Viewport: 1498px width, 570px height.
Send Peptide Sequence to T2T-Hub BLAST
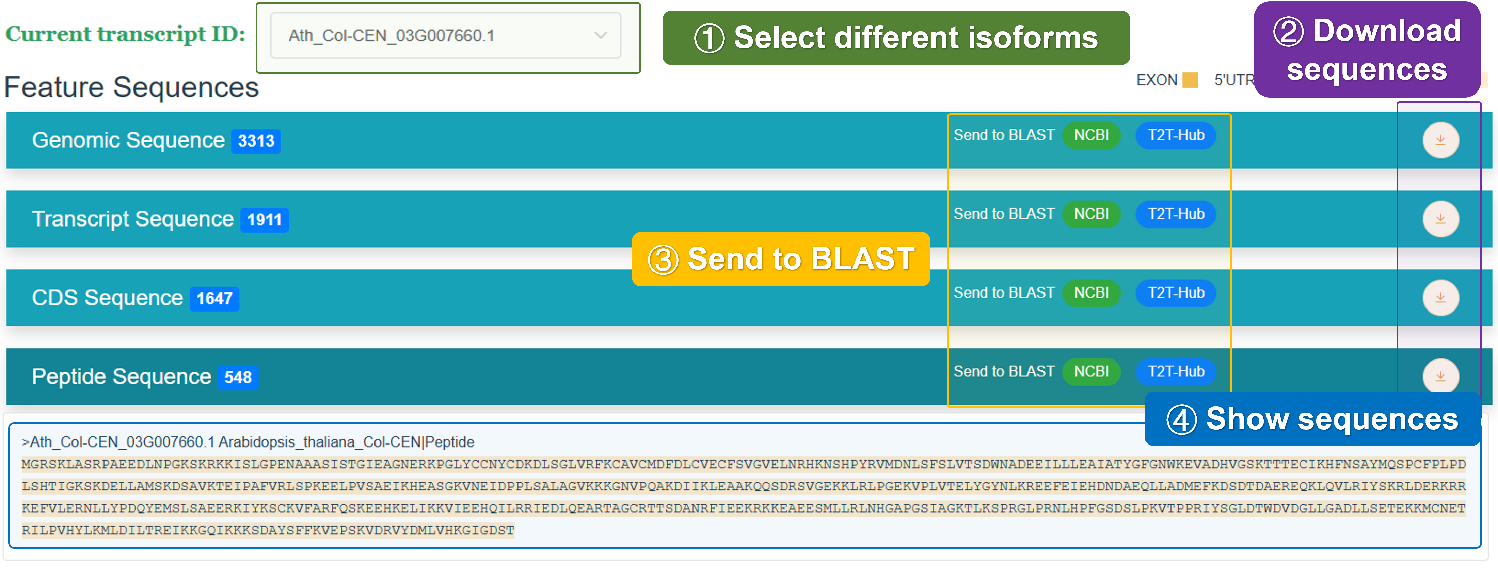coord(1175,372)
